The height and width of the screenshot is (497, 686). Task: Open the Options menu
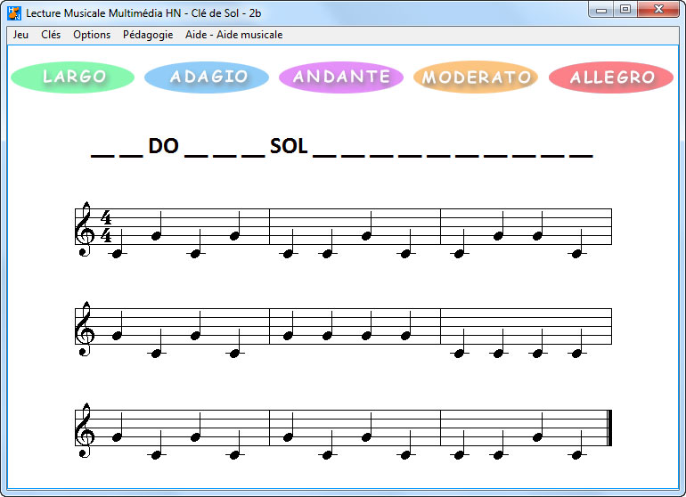point(92,35)
